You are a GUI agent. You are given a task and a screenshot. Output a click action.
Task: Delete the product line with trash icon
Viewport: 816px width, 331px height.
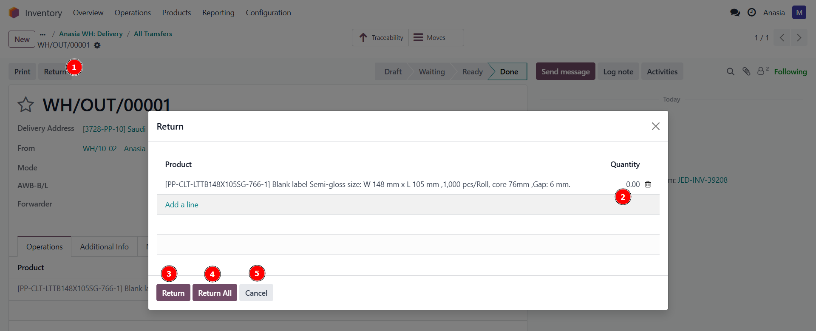pyautogui.click(x=648, y=184)
